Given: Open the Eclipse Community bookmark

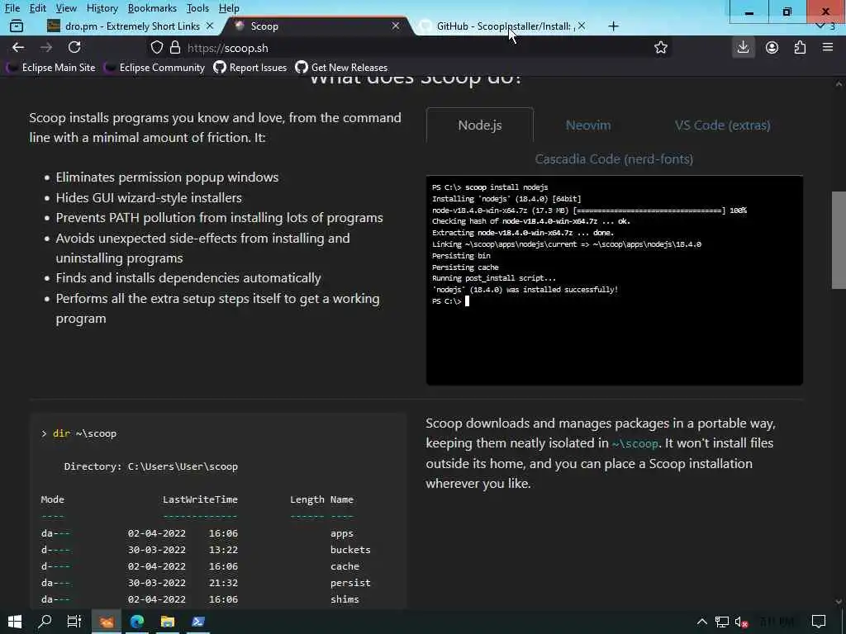Looking at the screenshot, I should pos(155,68).
